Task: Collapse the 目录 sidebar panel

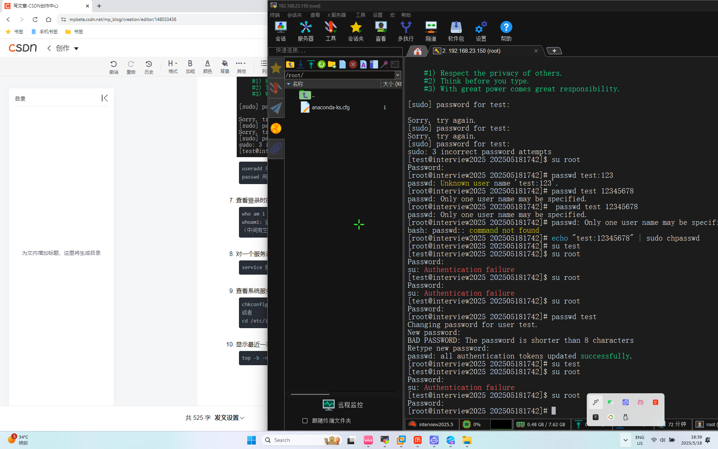Action: 105,98
